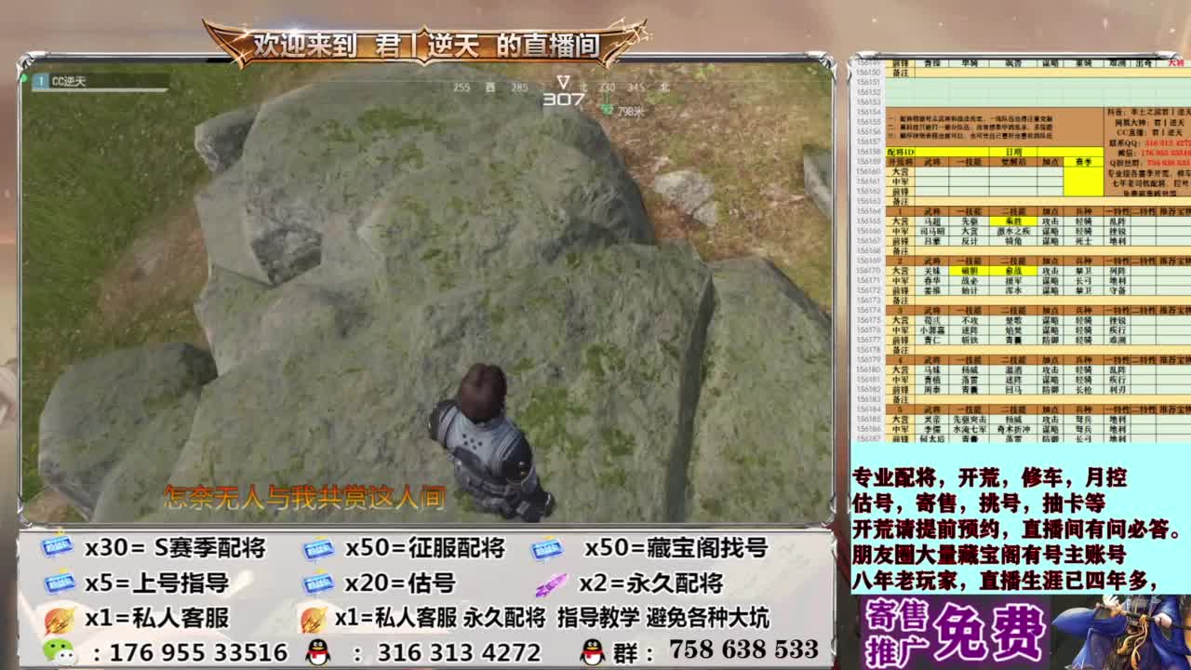
Task: Click the QQ number 316 313 4272
Action: pos(459,651)
